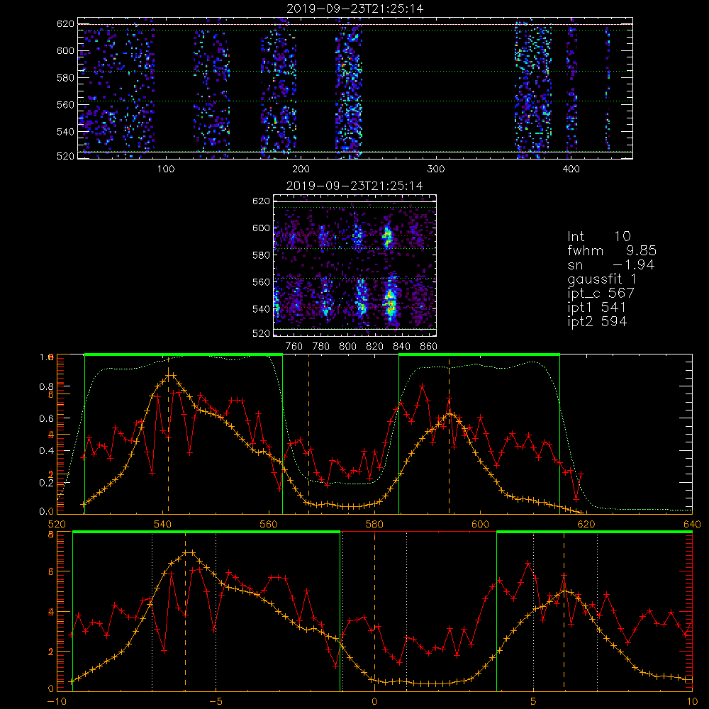Click orange dashed marker at 541 in profile plot
Image resolution: width=709 pixels, height=709 pixels.
pyautogui.click(x=168, y=434)
